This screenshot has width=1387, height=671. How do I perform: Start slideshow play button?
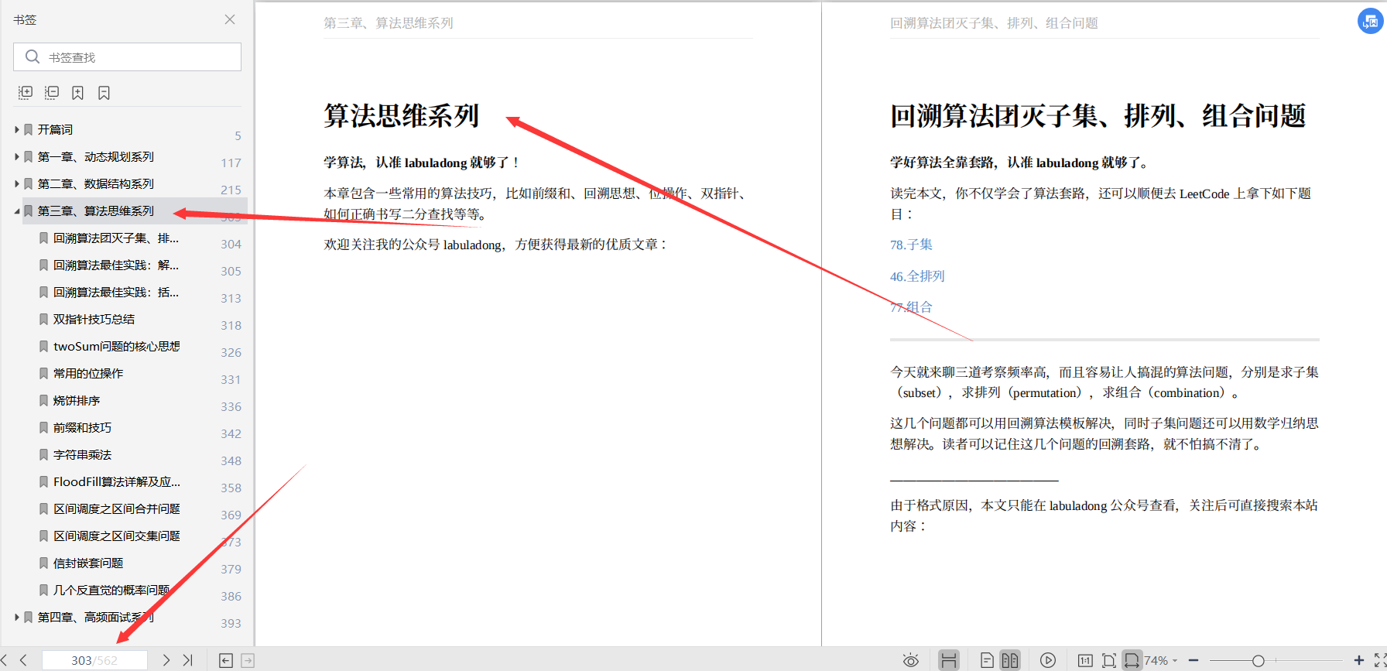1048,660
